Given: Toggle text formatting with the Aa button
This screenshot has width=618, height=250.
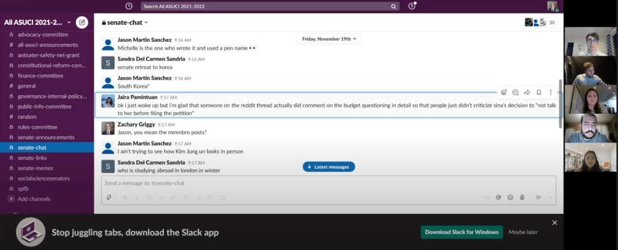Looking at the screenshot, I should (487, 197).
